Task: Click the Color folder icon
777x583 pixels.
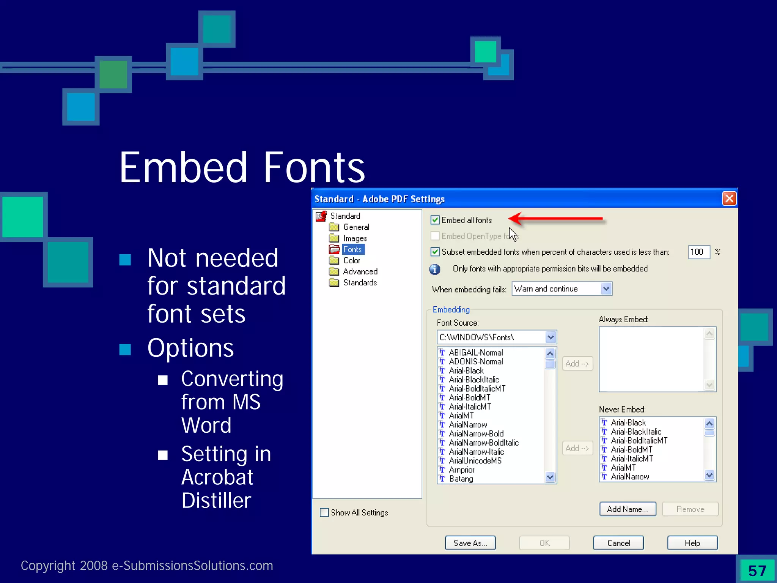Action: (x=334, y=260)
